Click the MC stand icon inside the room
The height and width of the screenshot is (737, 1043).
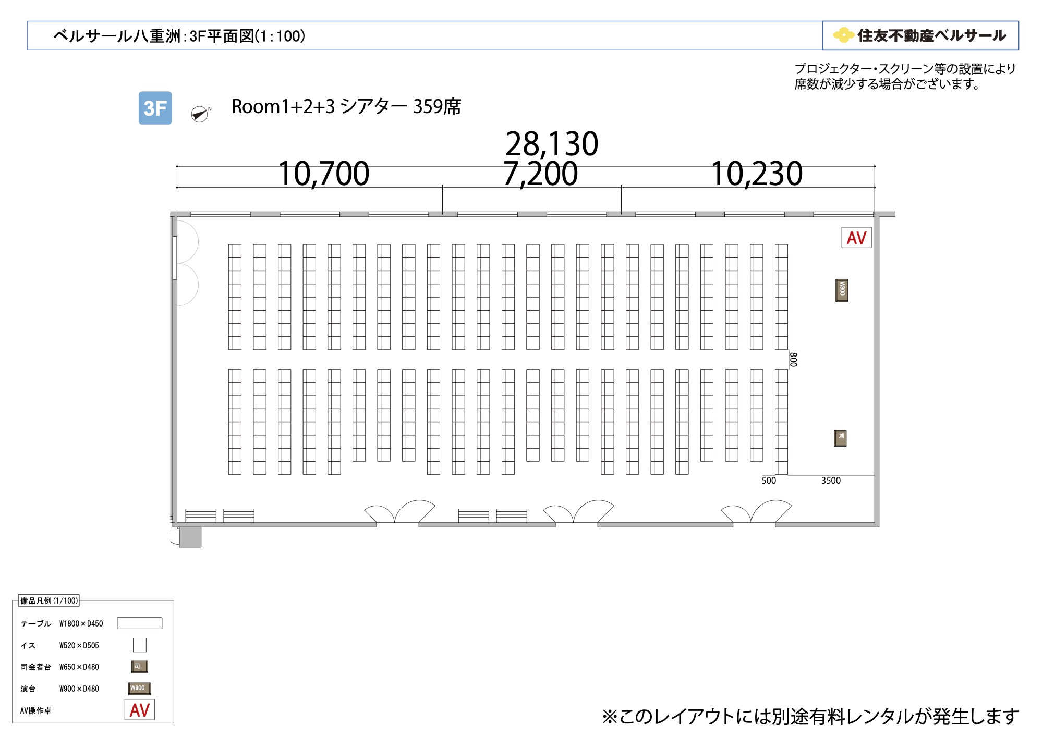click(840, 438)
